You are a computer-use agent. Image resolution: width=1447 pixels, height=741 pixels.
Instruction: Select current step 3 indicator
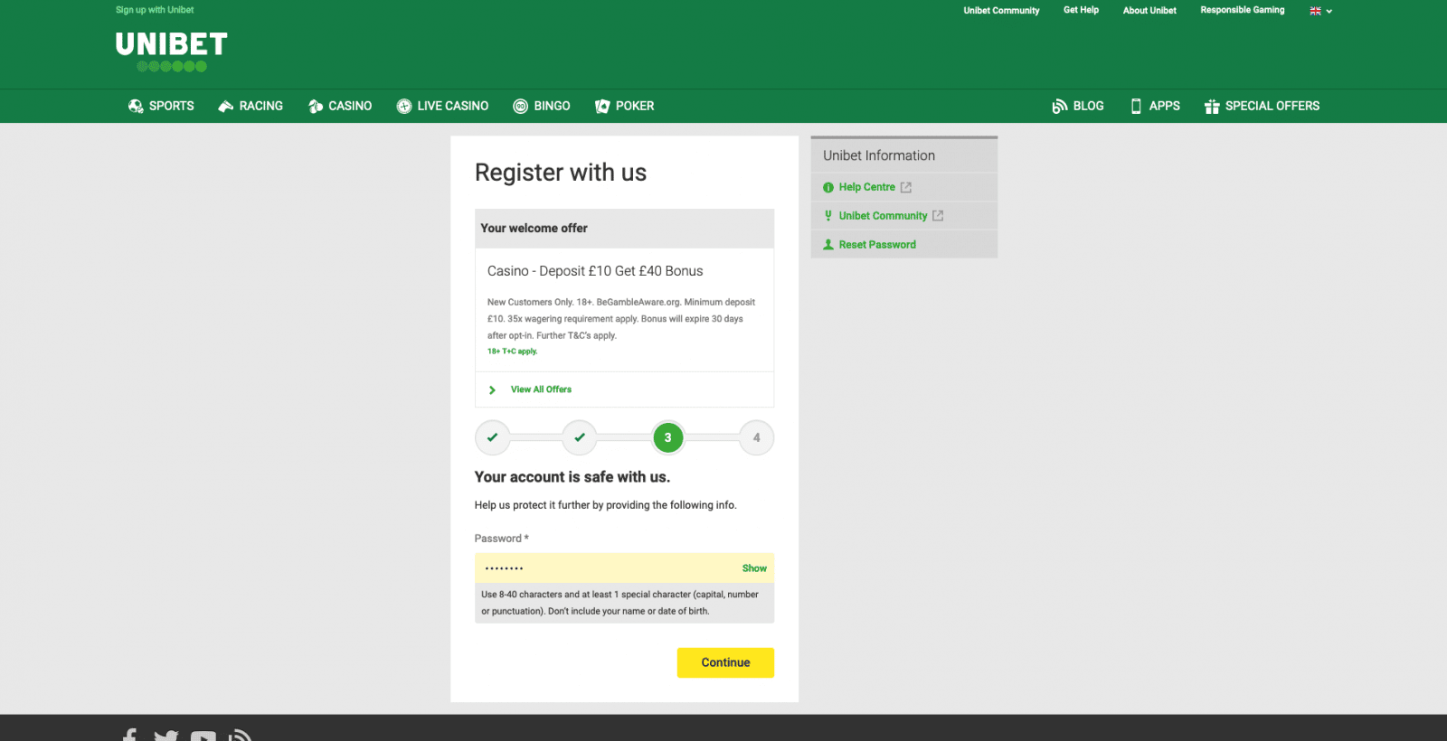668,437
